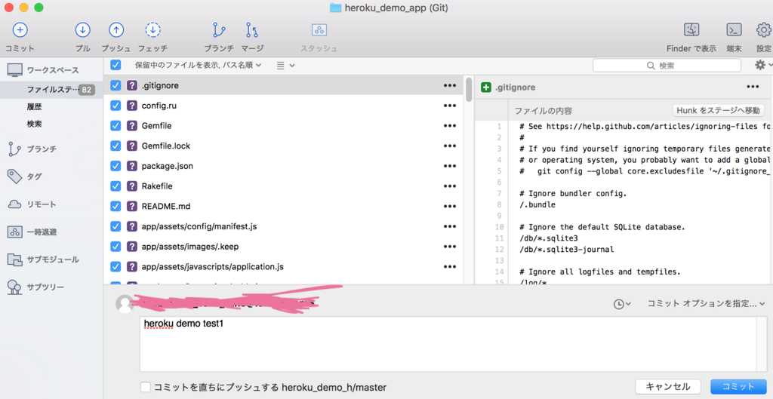The height and width of the screenshot is (399, 773).
Task: Select app/assets/images/.keep file row
Action: click(x=284, y=247)
